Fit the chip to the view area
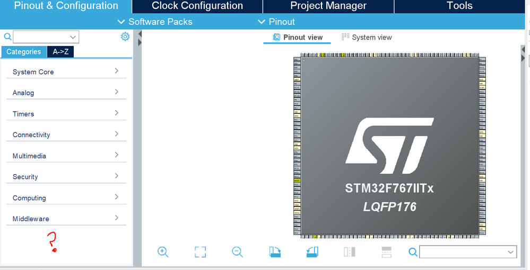The width and height of the screenshot is (530, 270). click(200, 252)
